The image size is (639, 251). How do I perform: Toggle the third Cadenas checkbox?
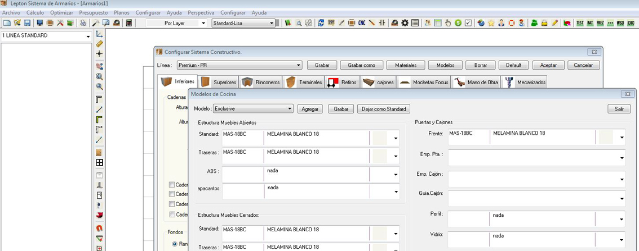172,204
